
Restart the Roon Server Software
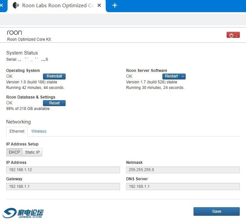point(171,76)
